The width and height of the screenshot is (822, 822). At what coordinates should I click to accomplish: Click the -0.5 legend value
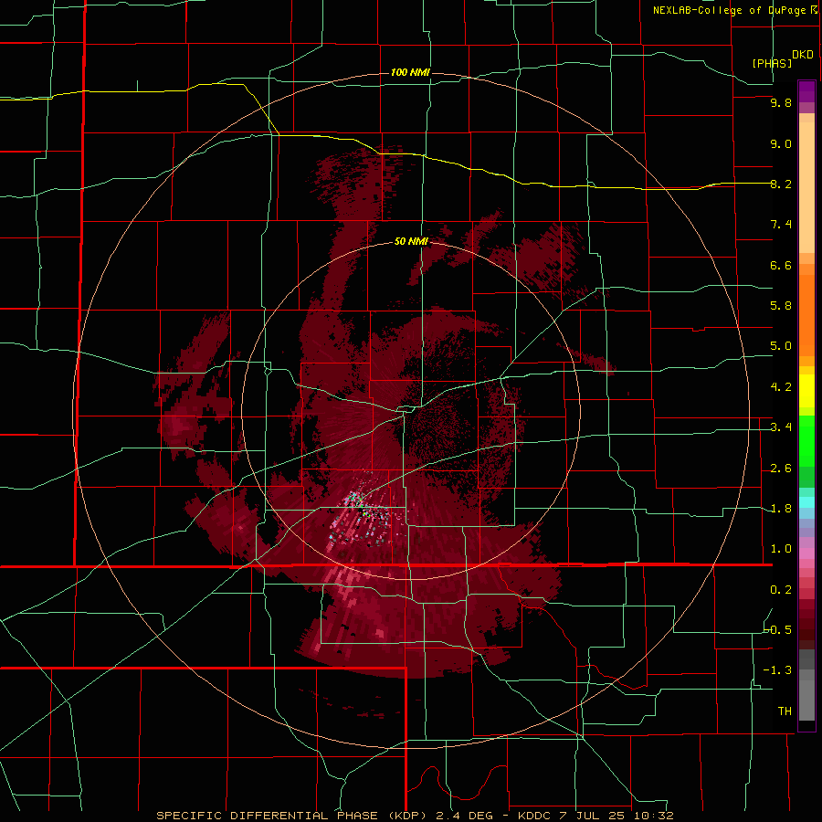click(777, 630)
